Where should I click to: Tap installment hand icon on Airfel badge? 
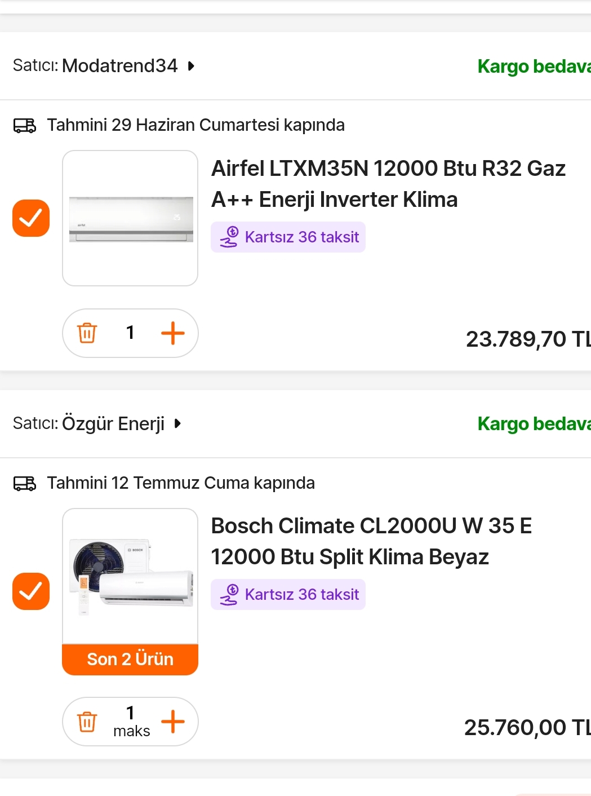coord(229,237)
